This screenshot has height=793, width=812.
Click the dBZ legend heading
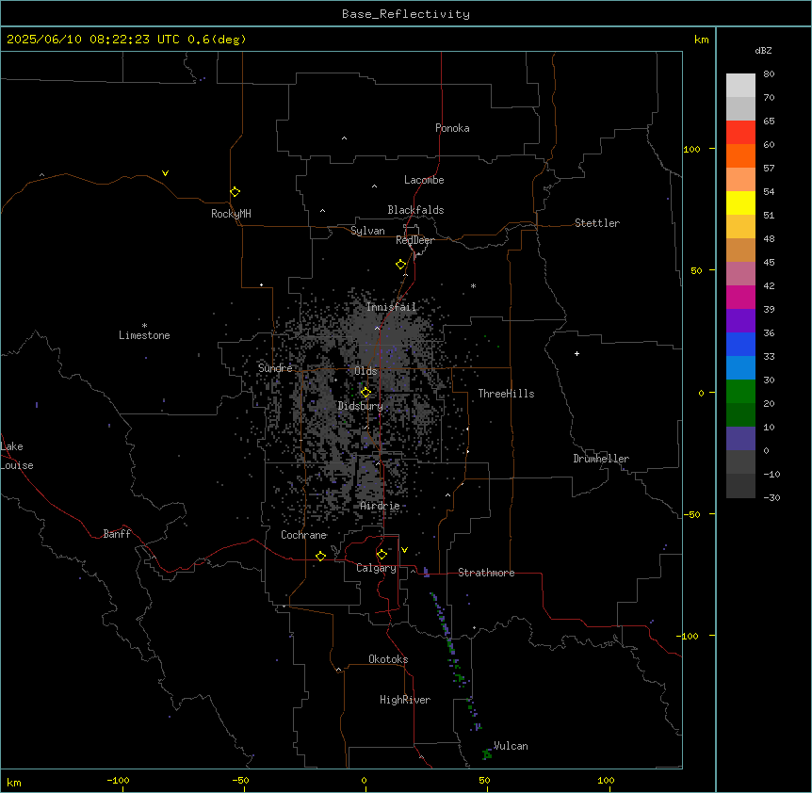point(763,50)
